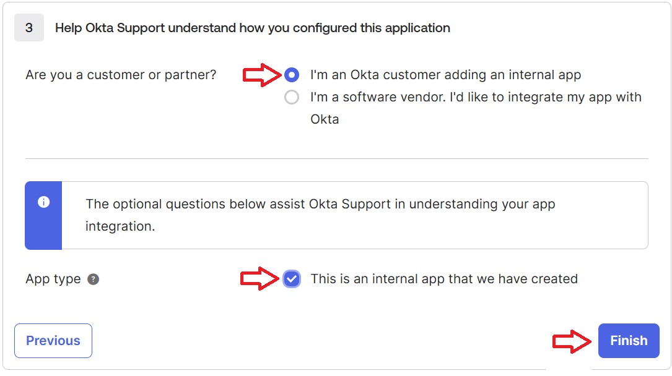This screenshot has height=376, width=672.
Task: Click the Help Okta Support section heading
Action: point(252,28)
